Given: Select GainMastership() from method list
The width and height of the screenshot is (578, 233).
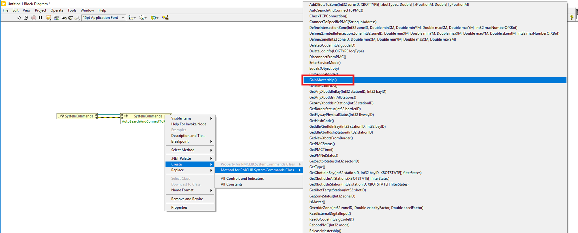Looking at the screenshot, I should [323, 80].
